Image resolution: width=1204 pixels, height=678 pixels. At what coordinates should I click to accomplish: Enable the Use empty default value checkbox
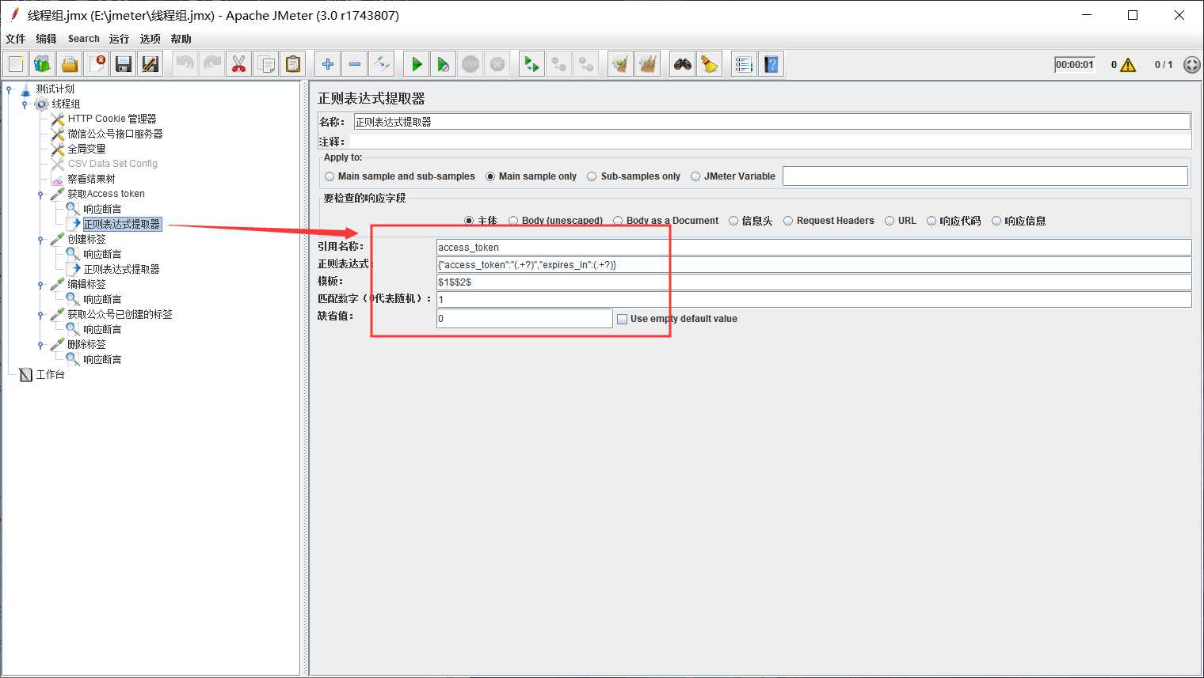pyautogui.click(x=622, y=319)
